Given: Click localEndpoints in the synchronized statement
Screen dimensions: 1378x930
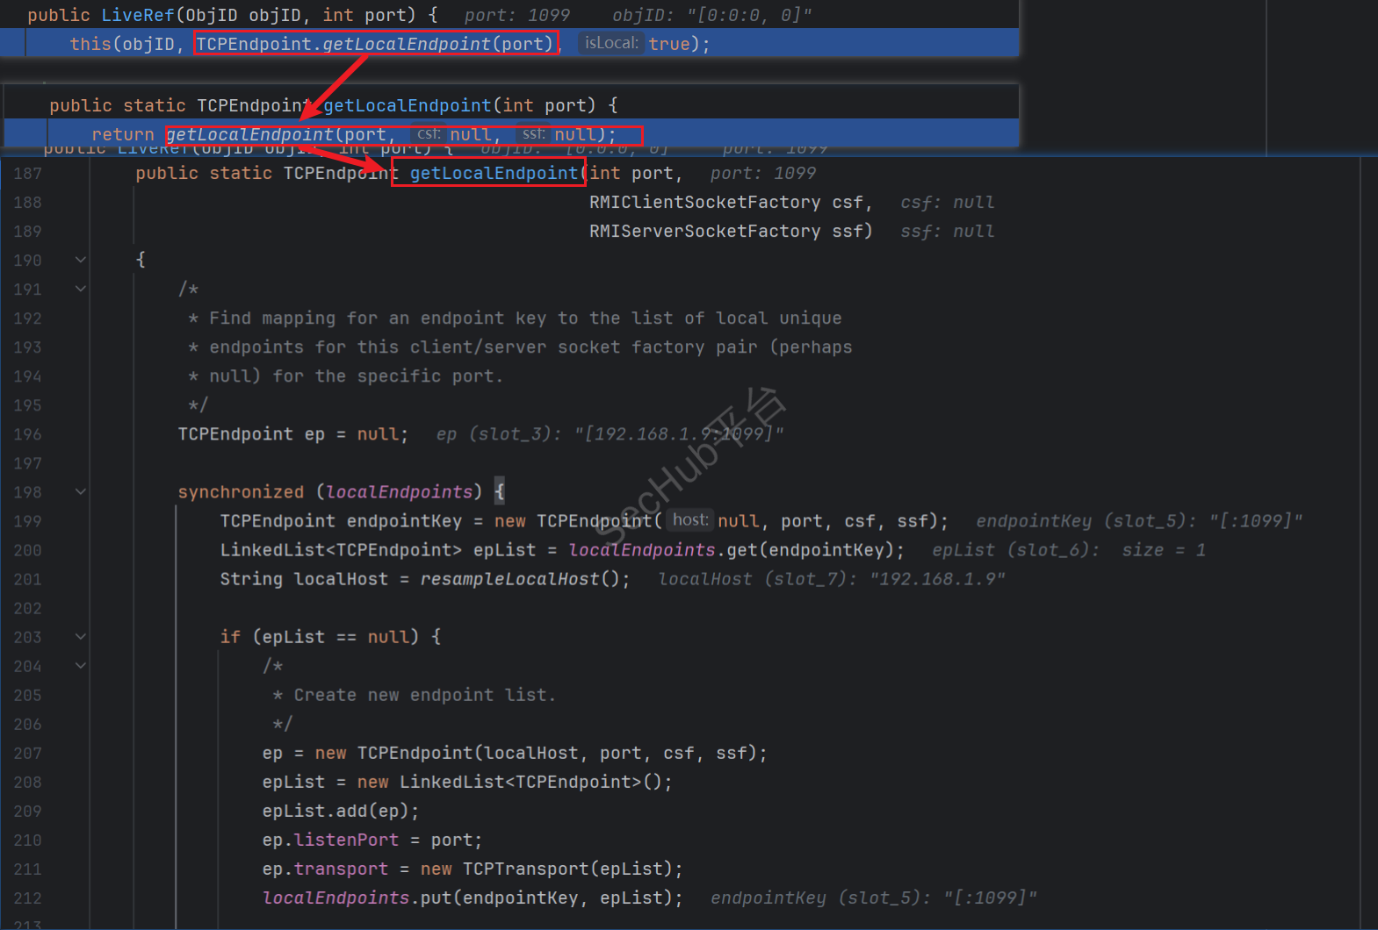Looking at the screenshot, I should (399, 492).
